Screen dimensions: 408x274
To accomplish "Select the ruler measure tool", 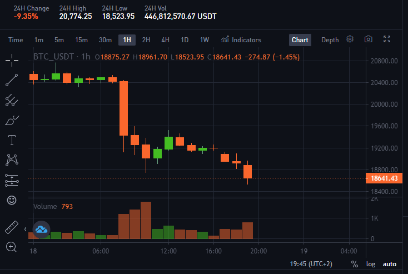I will pyautogui.click(x=12, y=227).
